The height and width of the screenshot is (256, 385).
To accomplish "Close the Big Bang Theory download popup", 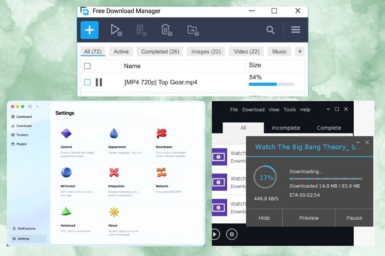I will 367,143.
